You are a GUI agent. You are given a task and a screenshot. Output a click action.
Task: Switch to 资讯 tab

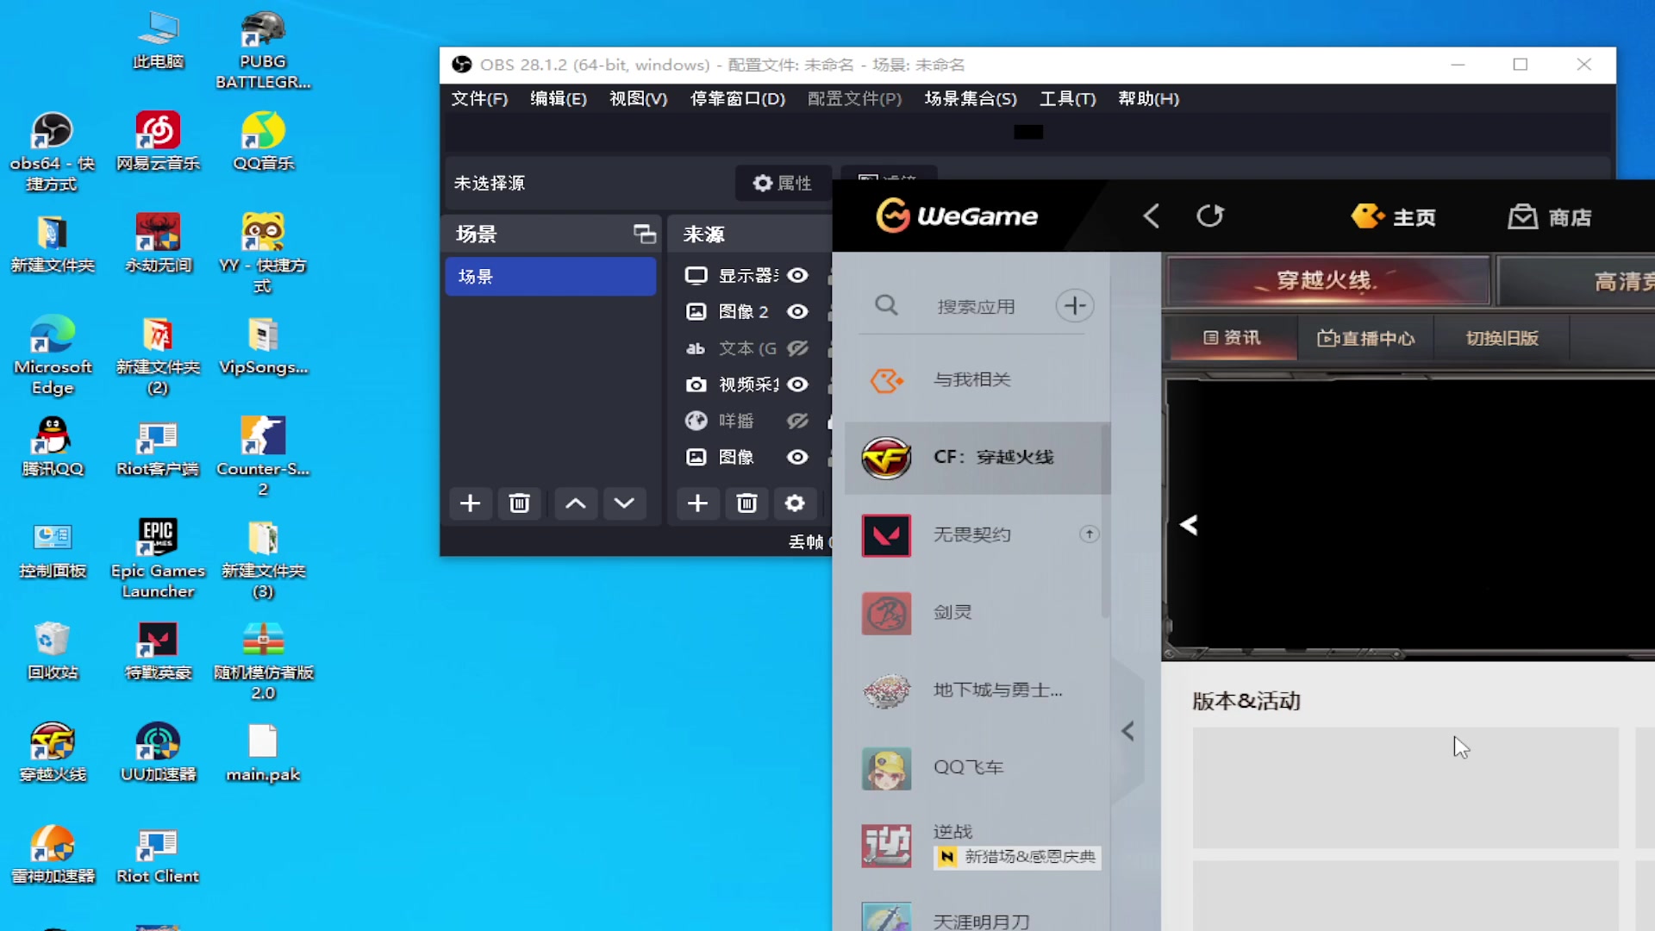pyautogui.click(x=1232, y=338)
